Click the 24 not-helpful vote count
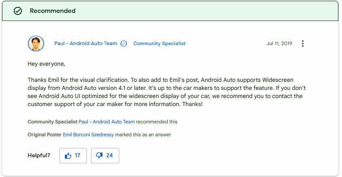This screenshot has height=177, width=342. [110, 155]
